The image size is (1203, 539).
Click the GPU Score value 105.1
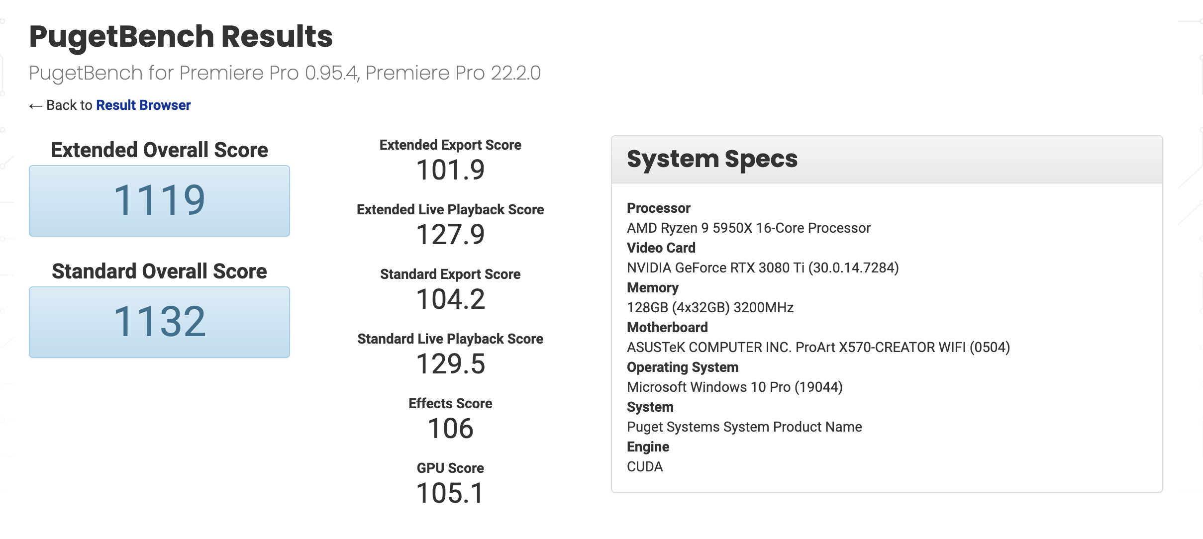pos(450,493)
